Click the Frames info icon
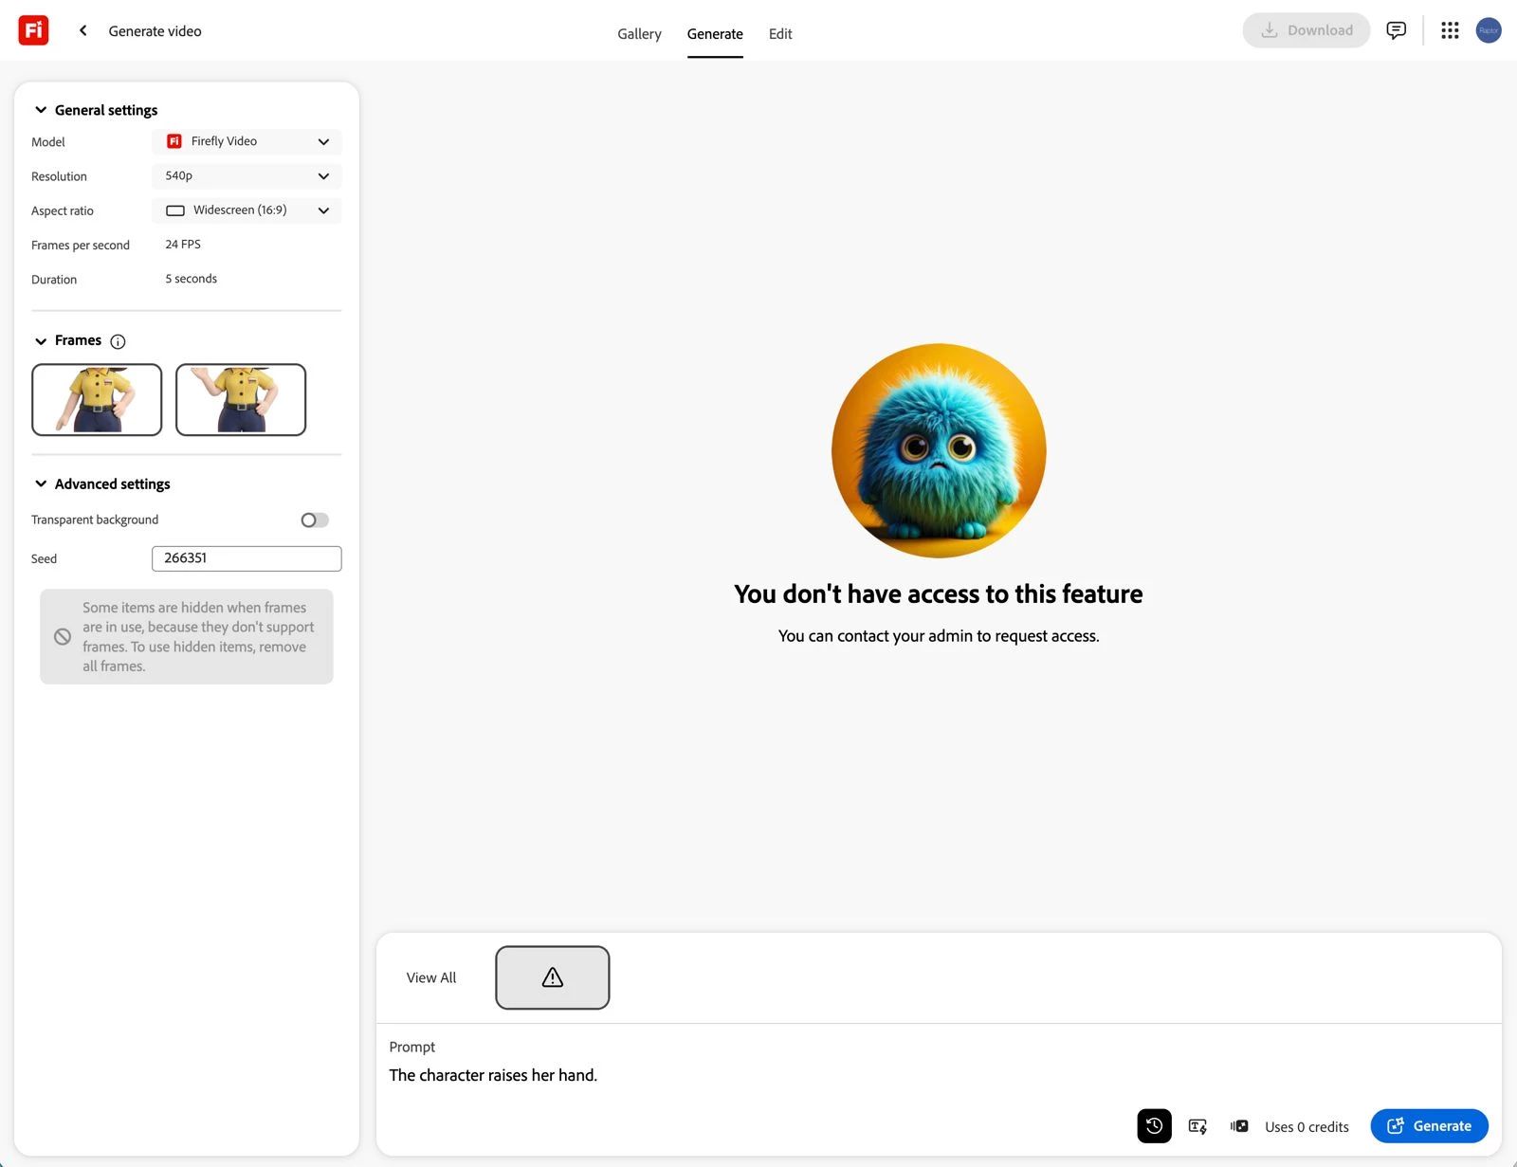1517x1167 pixels. tap(118, 341)
